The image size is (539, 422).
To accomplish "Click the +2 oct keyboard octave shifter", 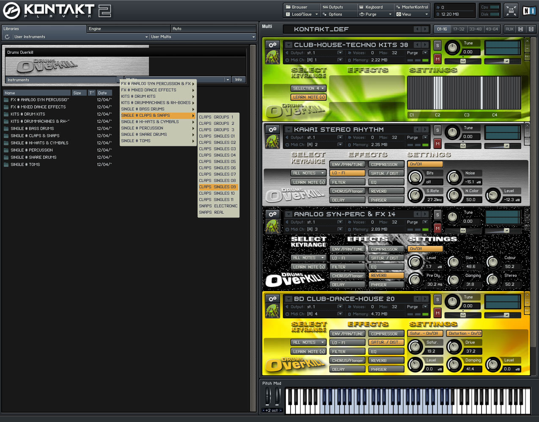I will (x=272, y=410).
